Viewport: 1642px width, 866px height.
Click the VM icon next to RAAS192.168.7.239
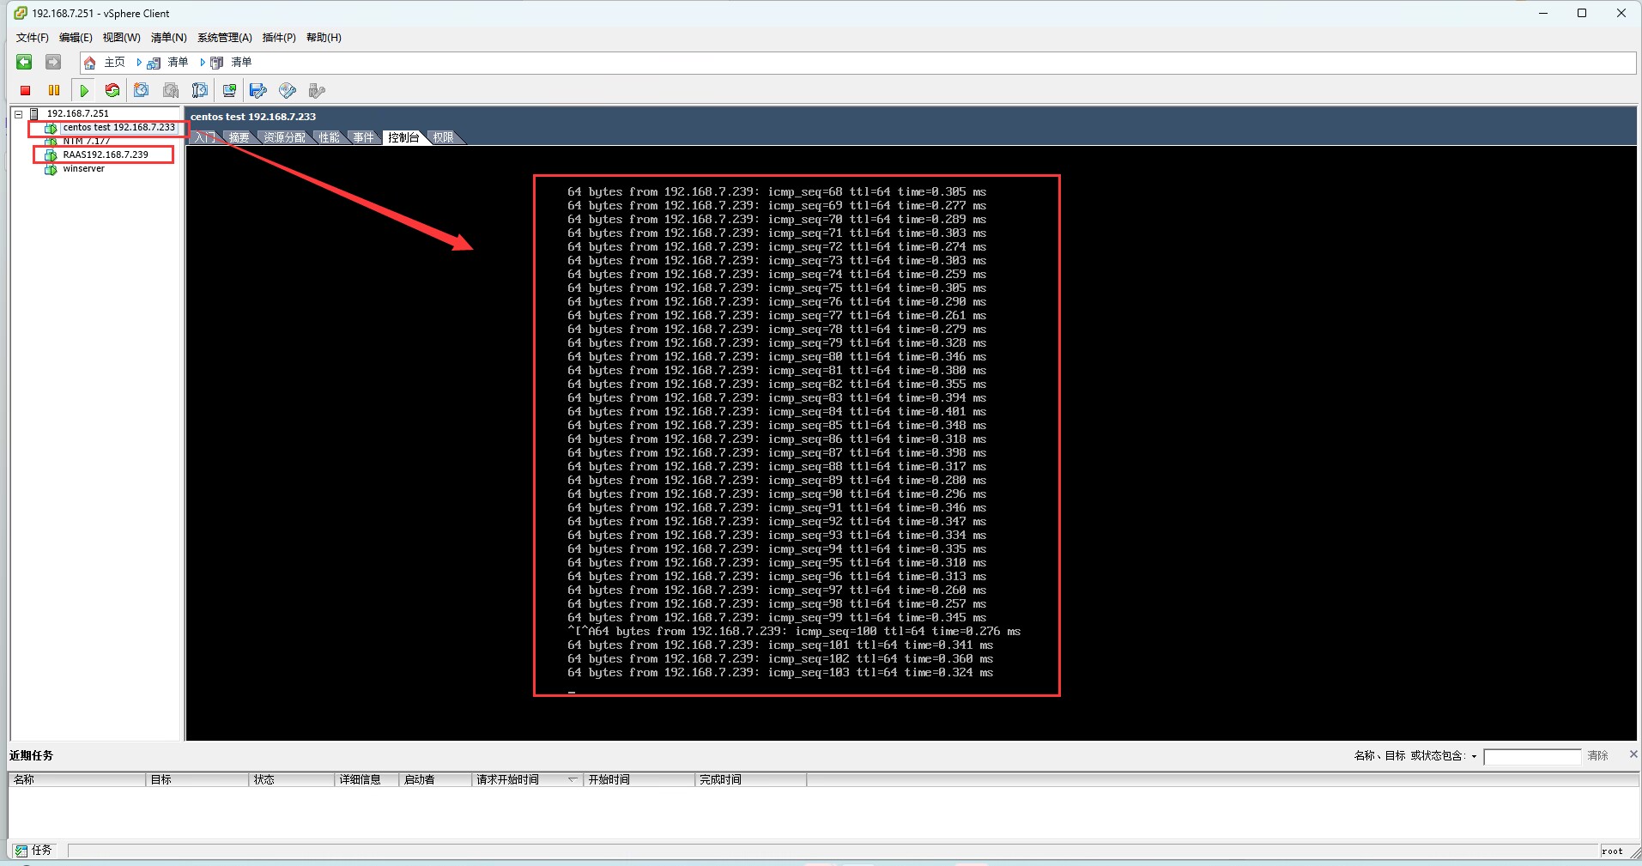click(x=51, y=155)
